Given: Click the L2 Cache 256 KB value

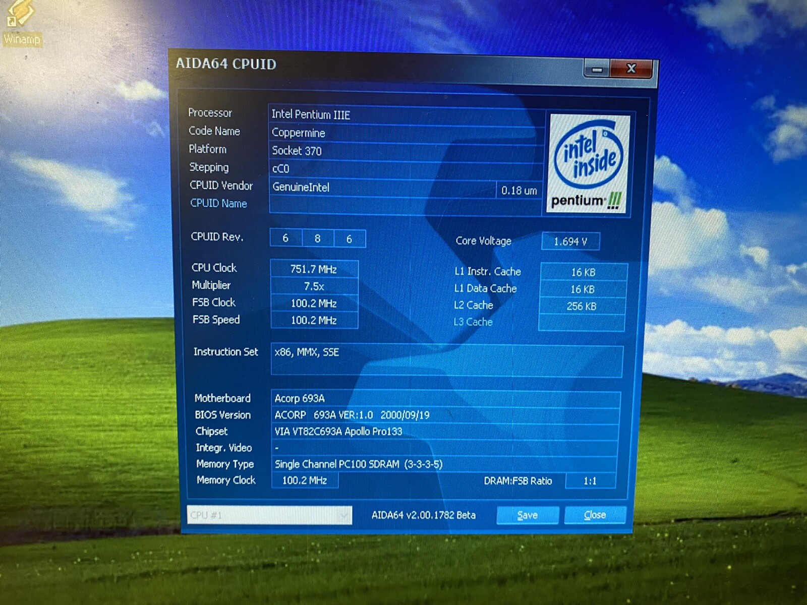Looking at the screenshot, I should tap(582, 306).
